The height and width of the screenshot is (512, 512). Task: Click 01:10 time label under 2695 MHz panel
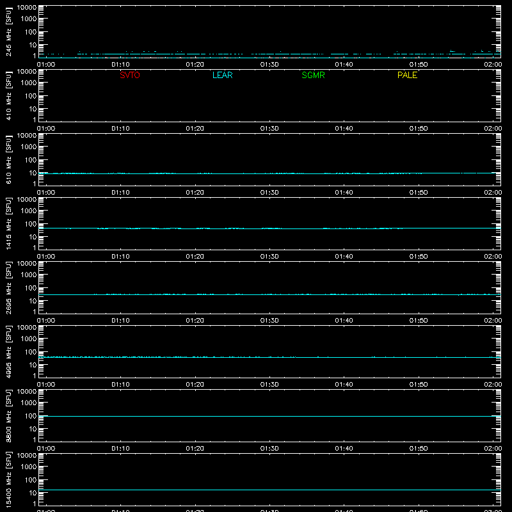[x=120, y=321]
